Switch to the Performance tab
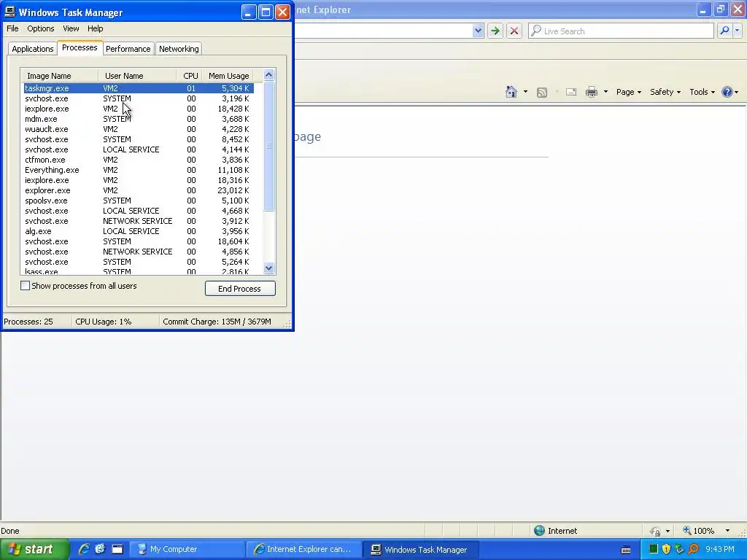 [x=128, y=49]
